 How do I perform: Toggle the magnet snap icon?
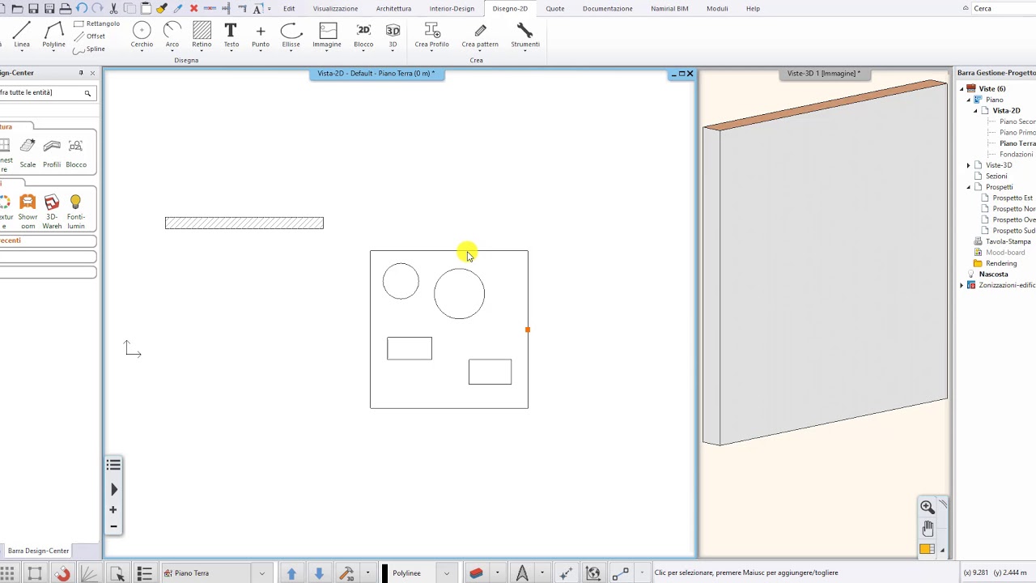(x=62, y=573)
